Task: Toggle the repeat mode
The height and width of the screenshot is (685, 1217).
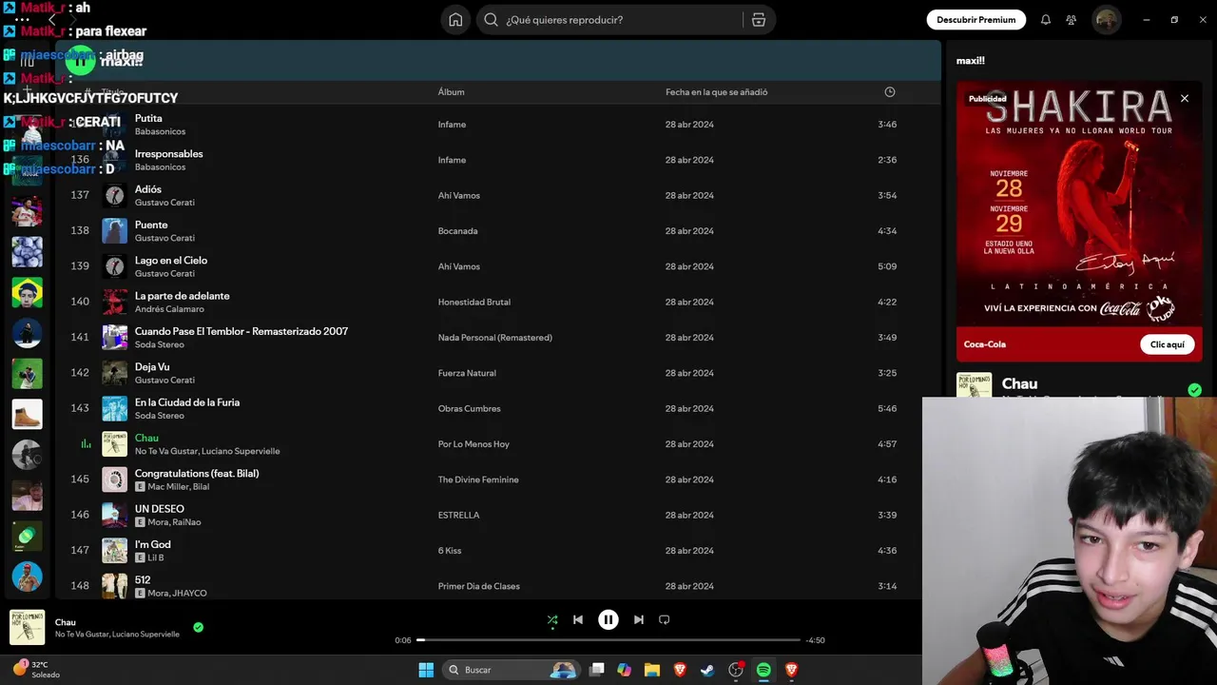Action: 665,619
